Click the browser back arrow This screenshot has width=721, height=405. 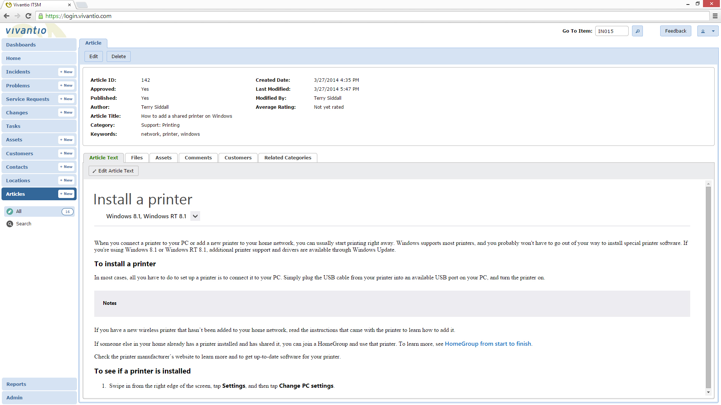6,16
